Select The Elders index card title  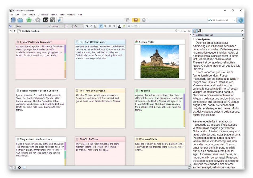coord(145,91)
